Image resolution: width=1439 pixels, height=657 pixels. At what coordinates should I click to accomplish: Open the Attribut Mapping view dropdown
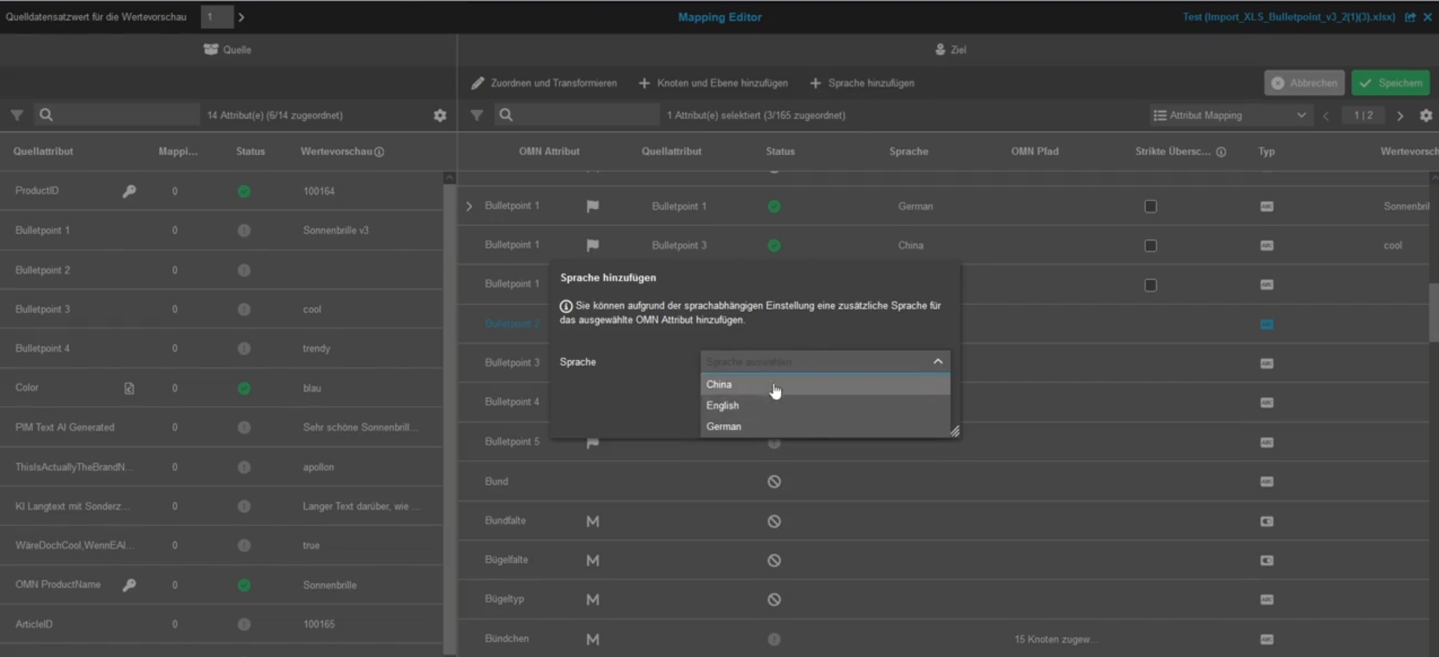point(1230,115)
